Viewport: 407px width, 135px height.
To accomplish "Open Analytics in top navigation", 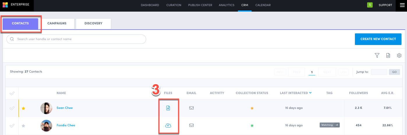I will point(226,5).
